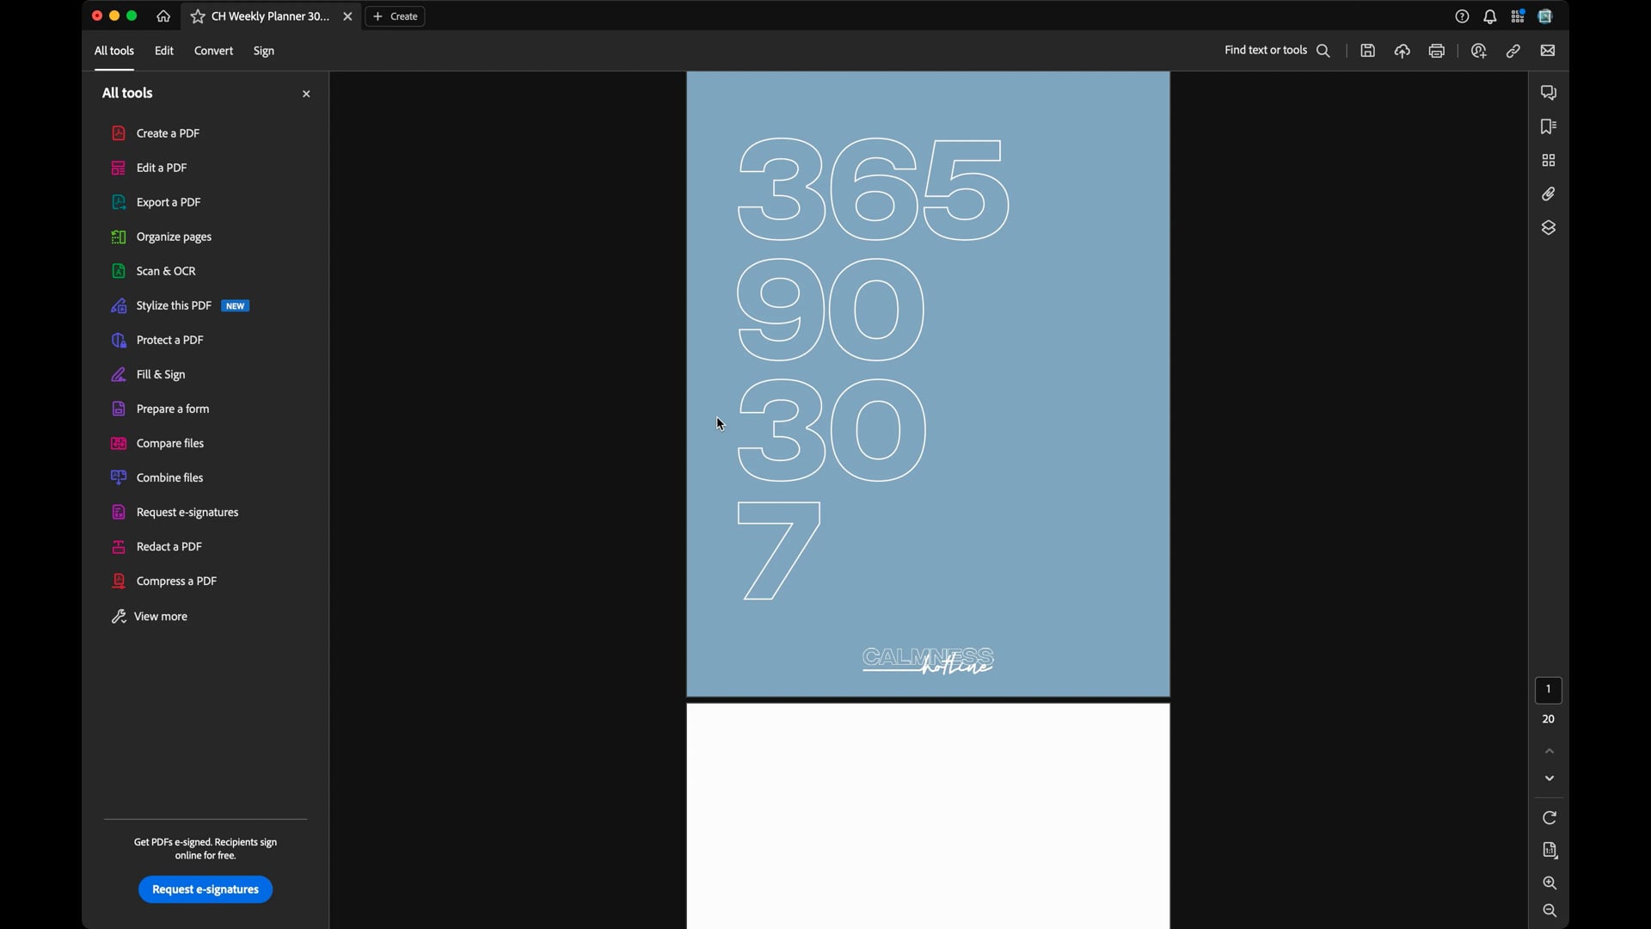Click Find text or tools search
1651x929 pixels.
[1278, 51]
